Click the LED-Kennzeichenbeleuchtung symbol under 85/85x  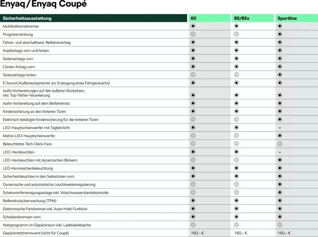pyautogui.click(x=237, y=168)
